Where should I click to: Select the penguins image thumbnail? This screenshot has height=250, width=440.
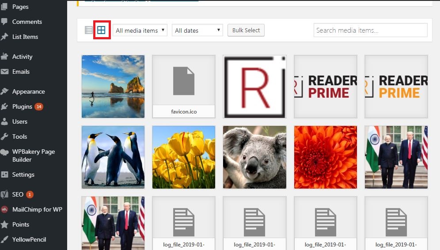pos(113,157)
